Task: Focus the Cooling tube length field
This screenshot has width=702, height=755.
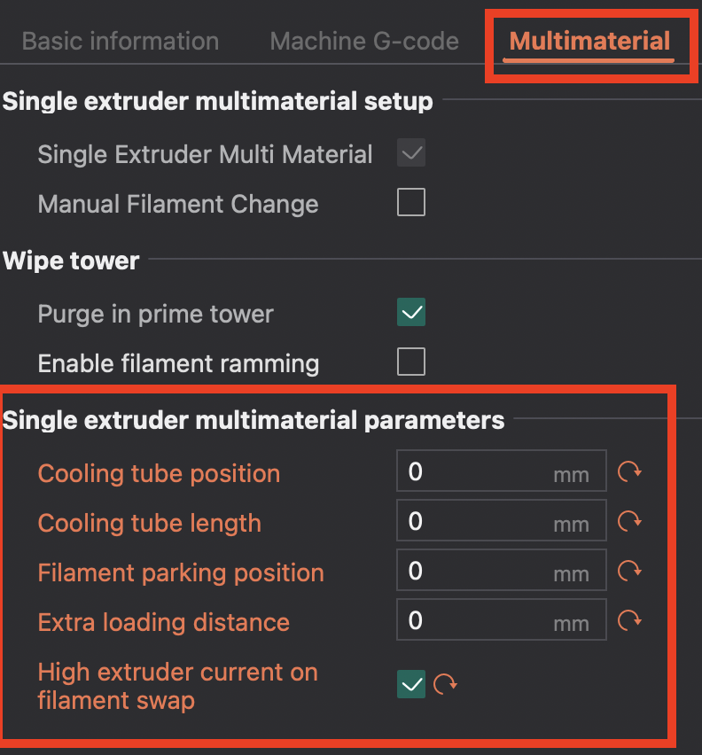Action: tap(479, 521)
